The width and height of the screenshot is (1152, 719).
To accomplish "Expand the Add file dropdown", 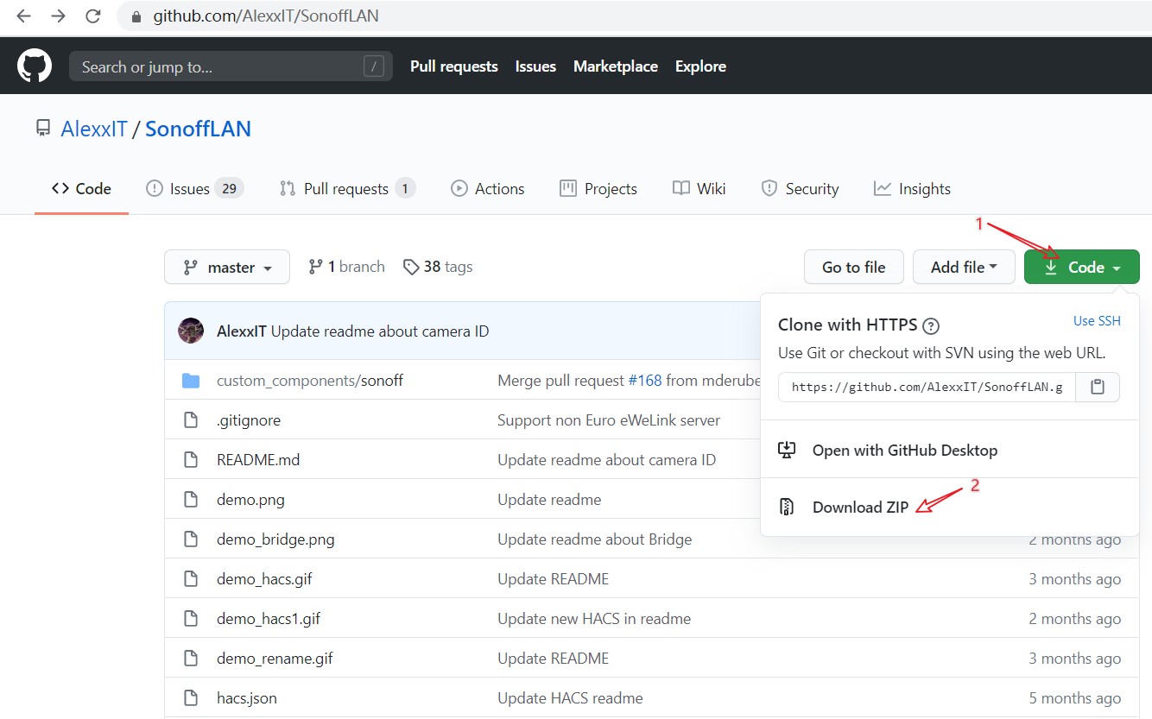I will click(x=964, y=268).
